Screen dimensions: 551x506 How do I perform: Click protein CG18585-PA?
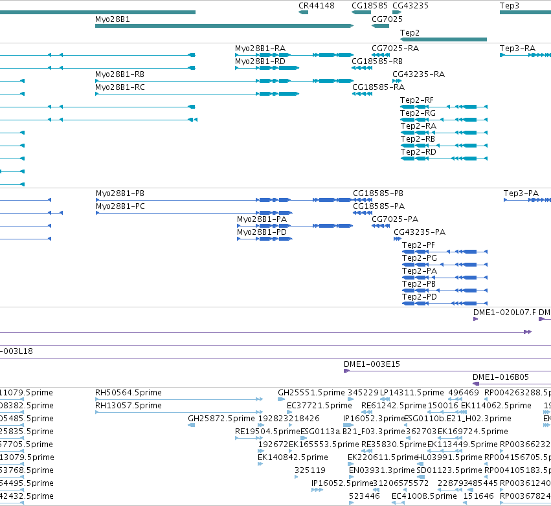363,213
